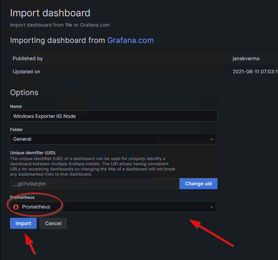Select the janakverma publisher name

[246, 58]
